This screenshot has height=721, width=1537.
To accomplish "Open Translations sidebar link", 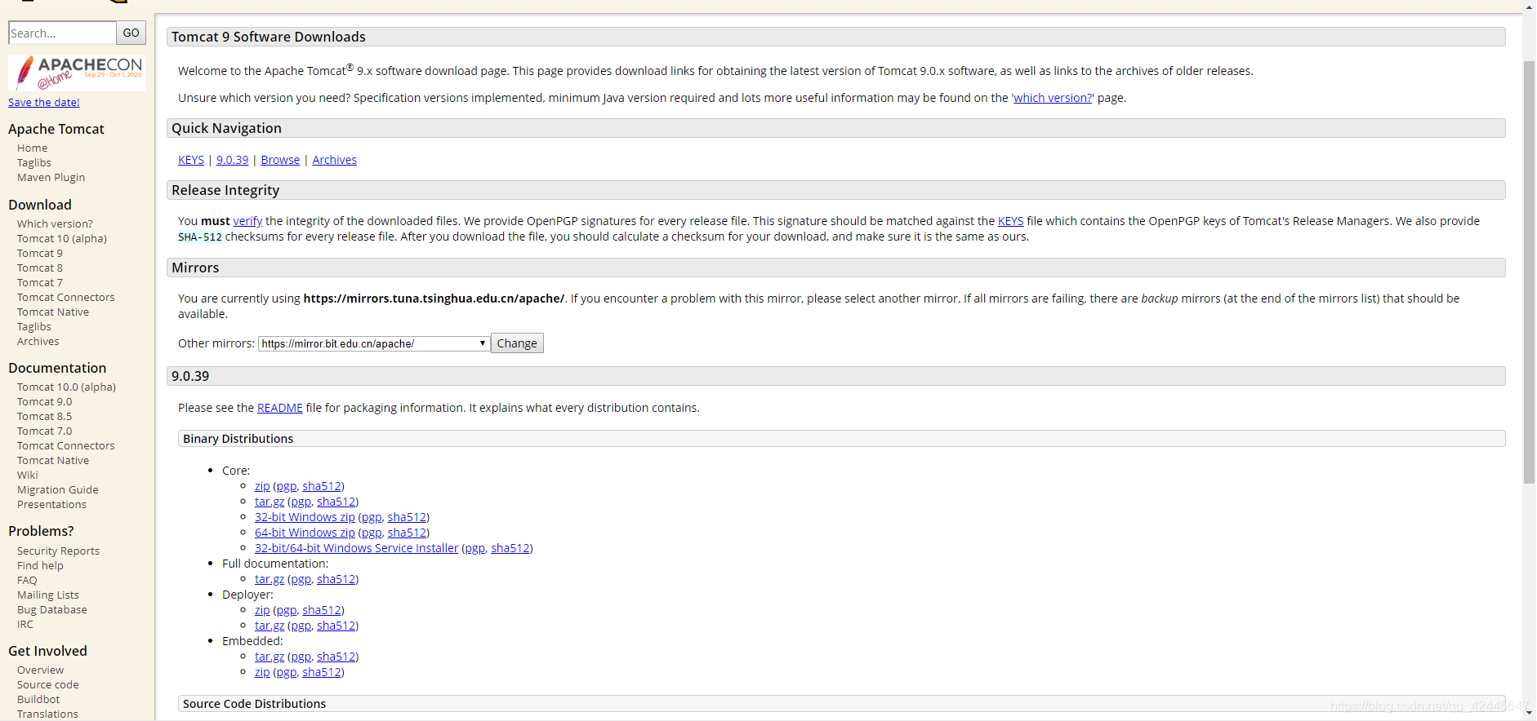I will 47,714.
